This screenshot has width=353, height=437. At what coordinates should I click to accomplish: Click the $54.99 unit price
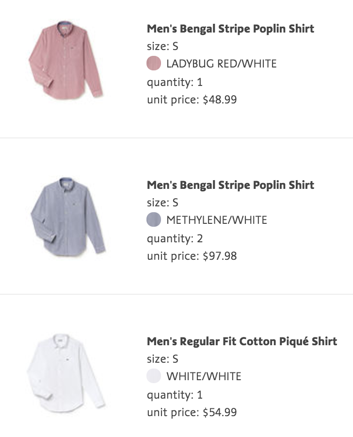[220, 413]
